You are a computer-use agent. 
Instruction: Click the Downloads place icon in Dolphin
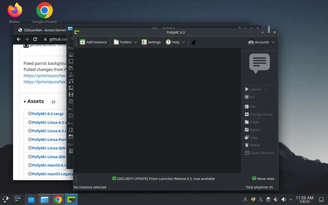click(x=71, y=75)
